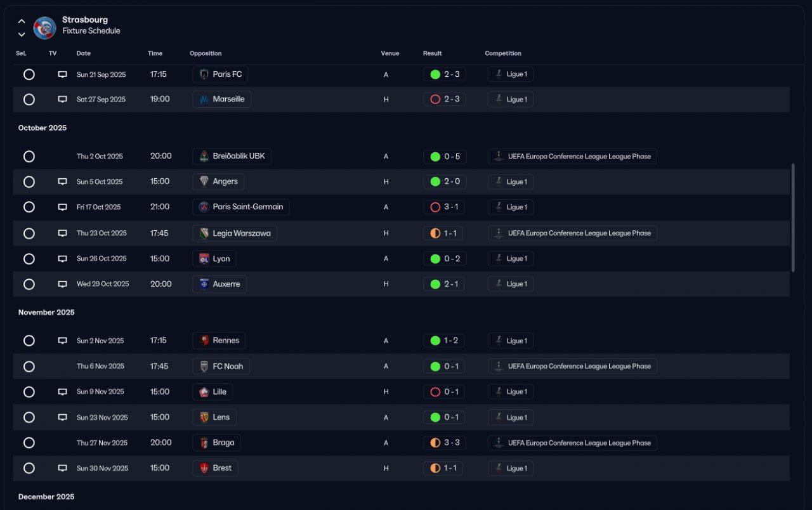Click green win indicator for Angers result
This screenshot has height=510, width=812.
(x=435, y=182)
